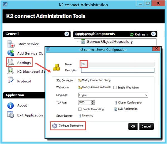Image resolution: width=167 pixels, height=144 pixels.
Task: Close the Server Configuration dialog
Action: pyautogui.click(x=156, y=49)
